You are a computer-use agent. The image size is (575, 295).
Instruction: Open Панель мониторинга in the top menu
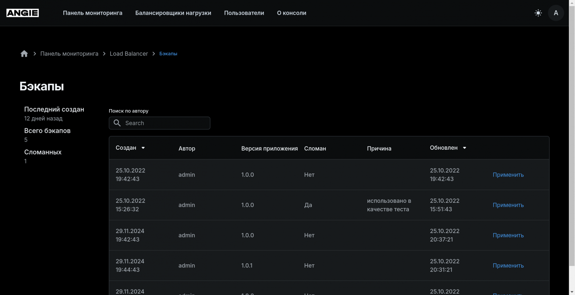point(93,13)
